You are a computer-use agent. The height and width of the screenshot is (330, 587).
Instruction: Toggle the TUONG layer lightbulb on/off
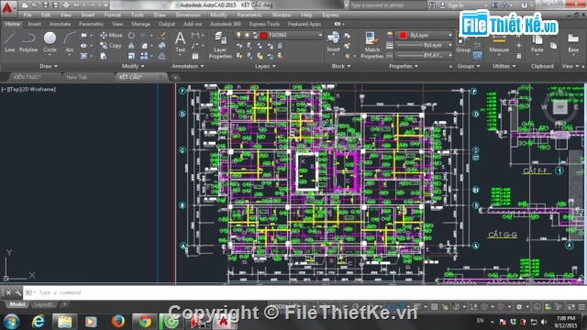pos(238,35)
